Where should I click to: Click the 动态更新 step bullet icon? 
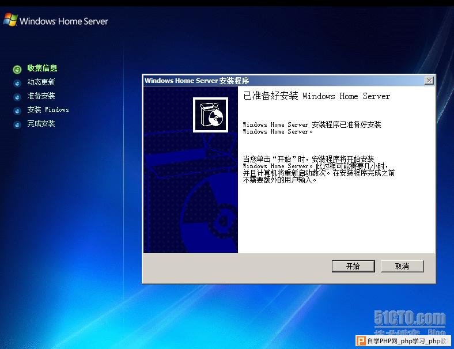point(17,83)
